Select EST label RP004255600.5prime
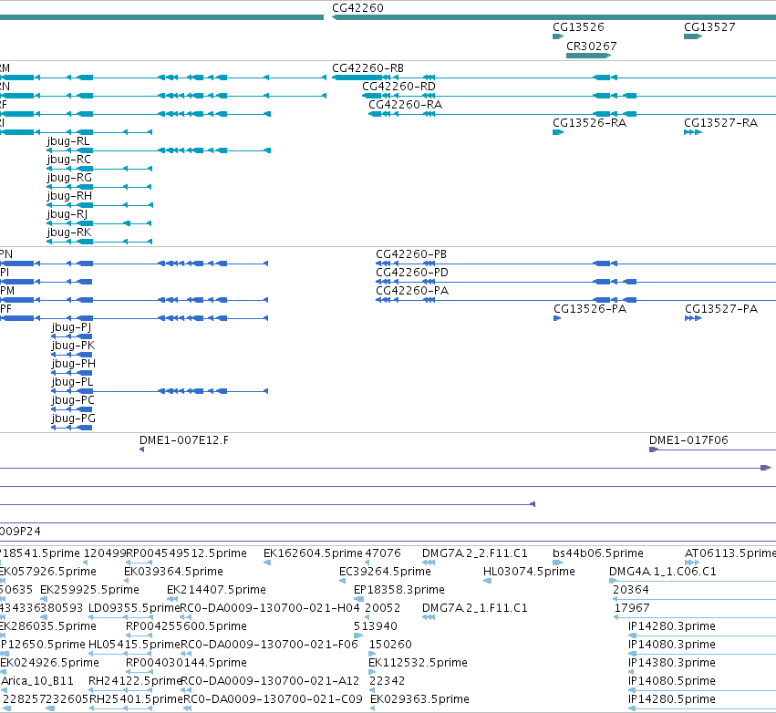This screenshot has height=713, width=776. click(x=186, y=626)
